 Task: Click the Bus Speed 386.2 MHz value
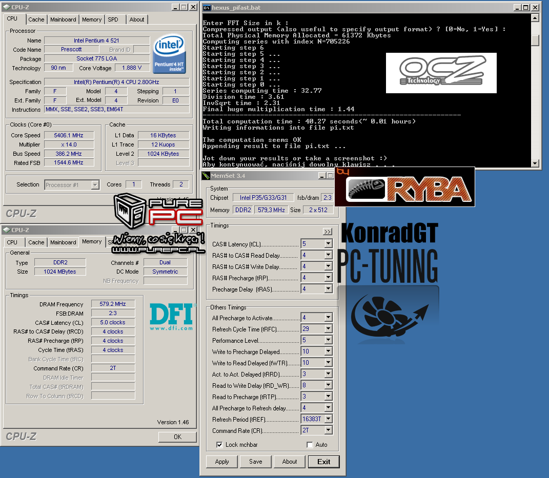69,154
